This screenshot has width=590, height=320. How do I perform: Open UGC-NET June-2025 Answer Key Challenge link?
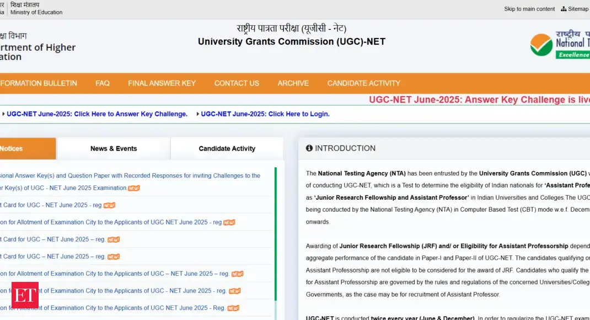point(97,114)
